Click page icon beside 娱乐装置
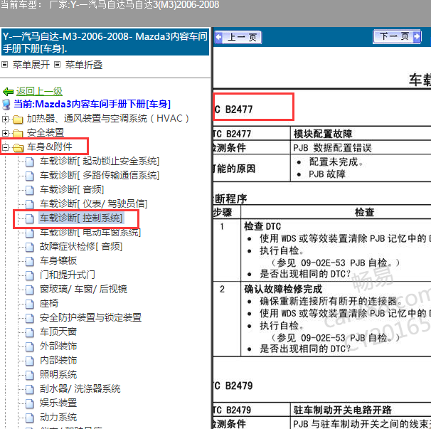431x429 pixels. click(30, 404)
